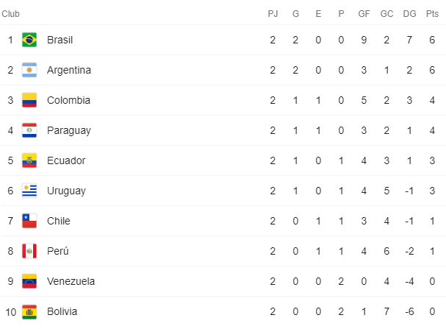The height and width of the screenshot is (329, 446).
Task: Click the PJ column header
Action: [273, 14]
